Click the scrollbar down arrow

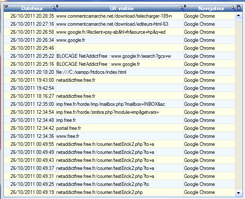tap(238, 193)
